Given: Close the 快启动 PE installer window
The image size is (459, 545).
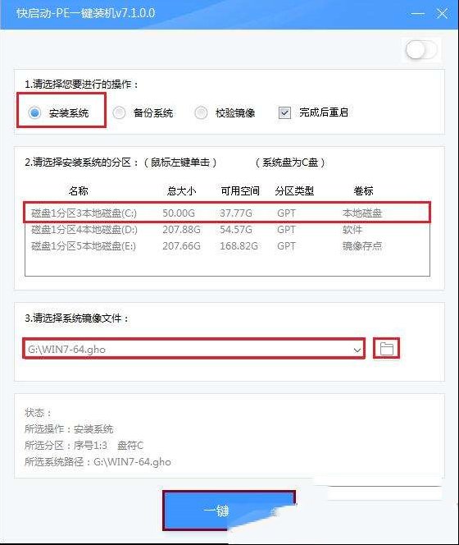Looking at the screenshot, I should pyautogui.click(x=442, y=14).
